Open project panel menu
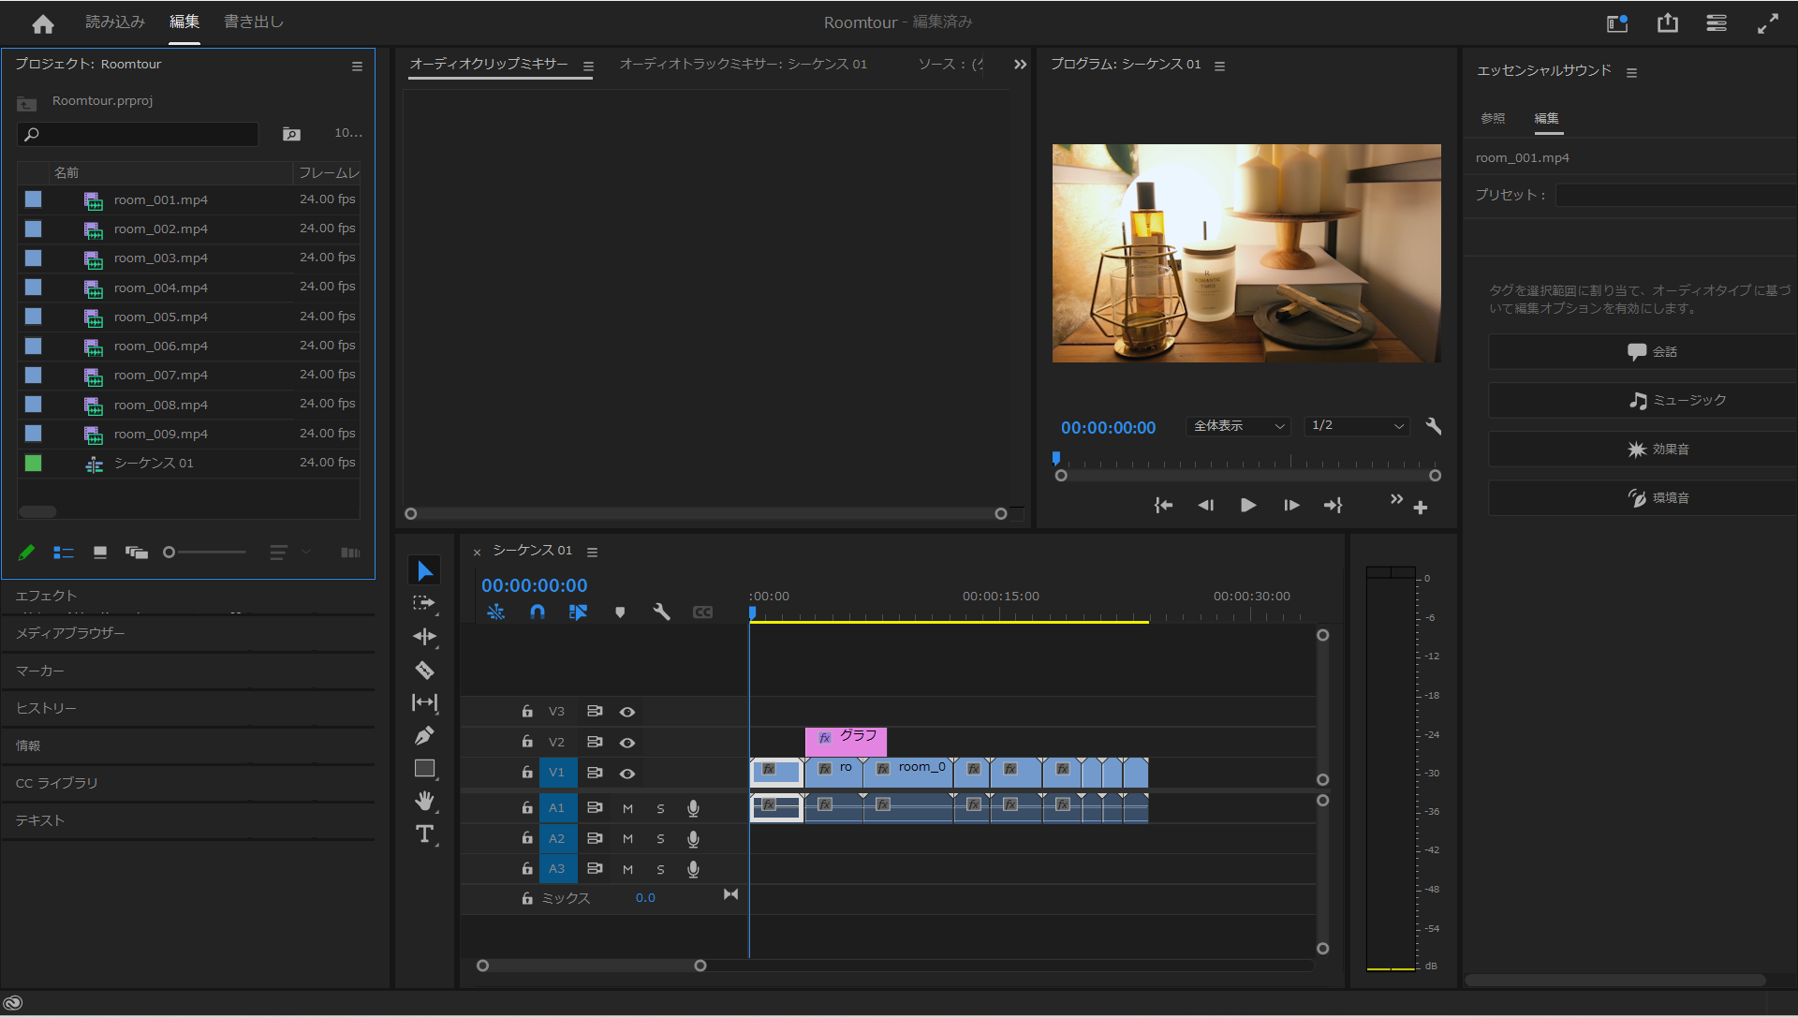The width and height of the screenshot is (1798, 1018). (357, 66)
